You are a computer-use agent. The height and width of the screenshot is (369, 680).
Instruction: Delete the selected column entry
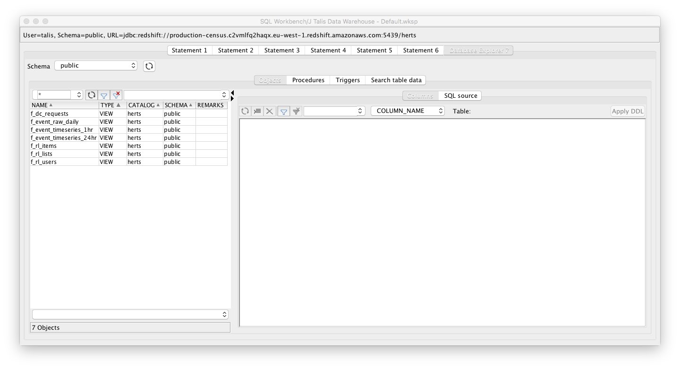(x=269, y=111)
